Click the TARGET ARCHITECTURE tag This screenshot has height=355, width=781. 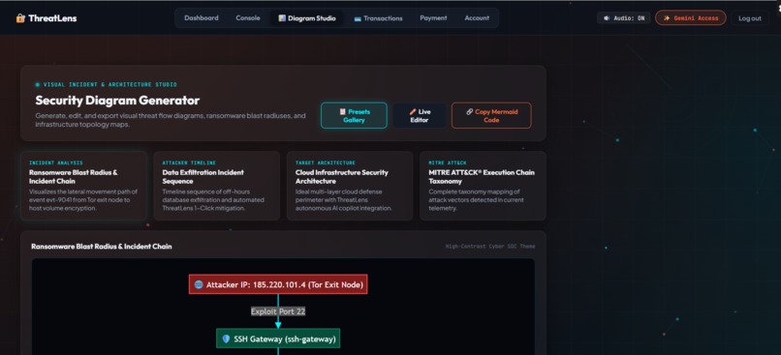(326, 163)
